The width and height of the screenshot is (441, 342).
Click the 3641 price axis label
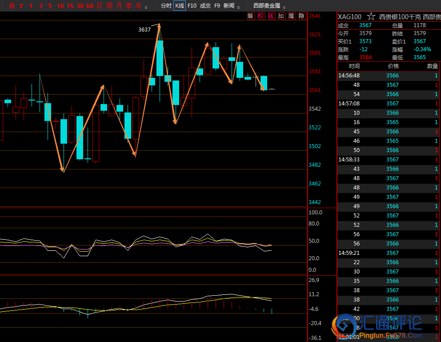tap(315, 16)
